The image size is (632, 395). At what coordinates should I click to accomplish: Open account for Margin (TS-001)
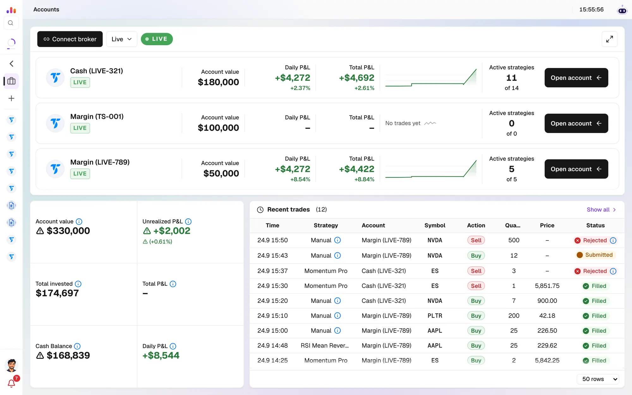[576, 123]
